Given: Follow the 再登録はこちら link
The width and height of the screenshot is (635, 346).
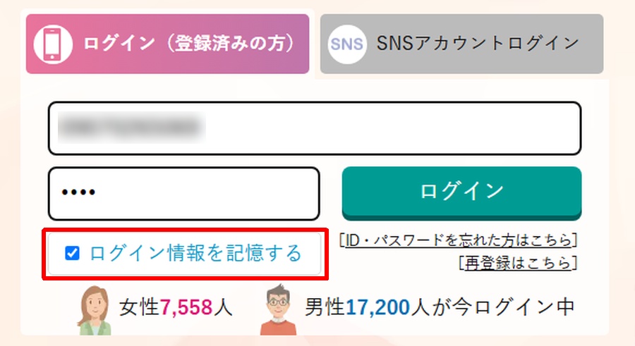Looking at the screenshot, I should pos(518,263).
